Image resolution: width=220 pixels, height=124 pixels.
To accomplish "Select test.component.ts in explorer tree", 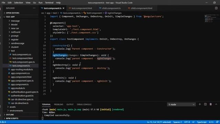I will pos(21,66).
